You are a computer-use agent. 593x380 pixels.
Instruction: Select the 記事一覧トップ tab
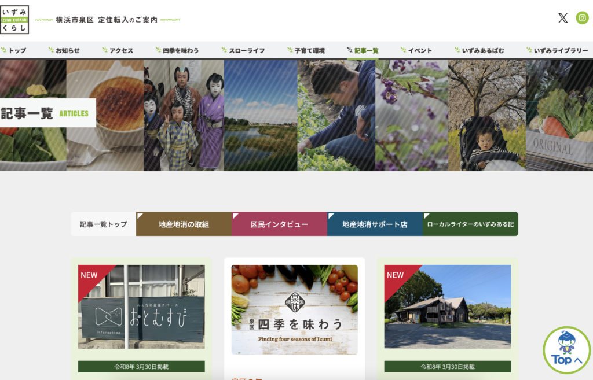(x=104, y=224)
